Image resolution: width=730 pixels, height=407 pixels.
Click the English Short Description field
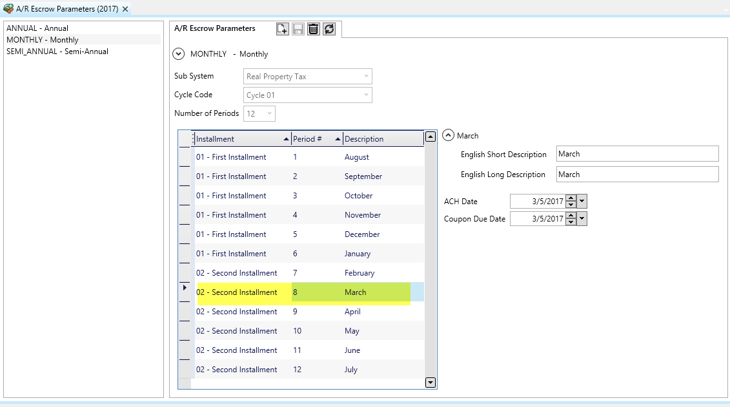tap(636, 154)
